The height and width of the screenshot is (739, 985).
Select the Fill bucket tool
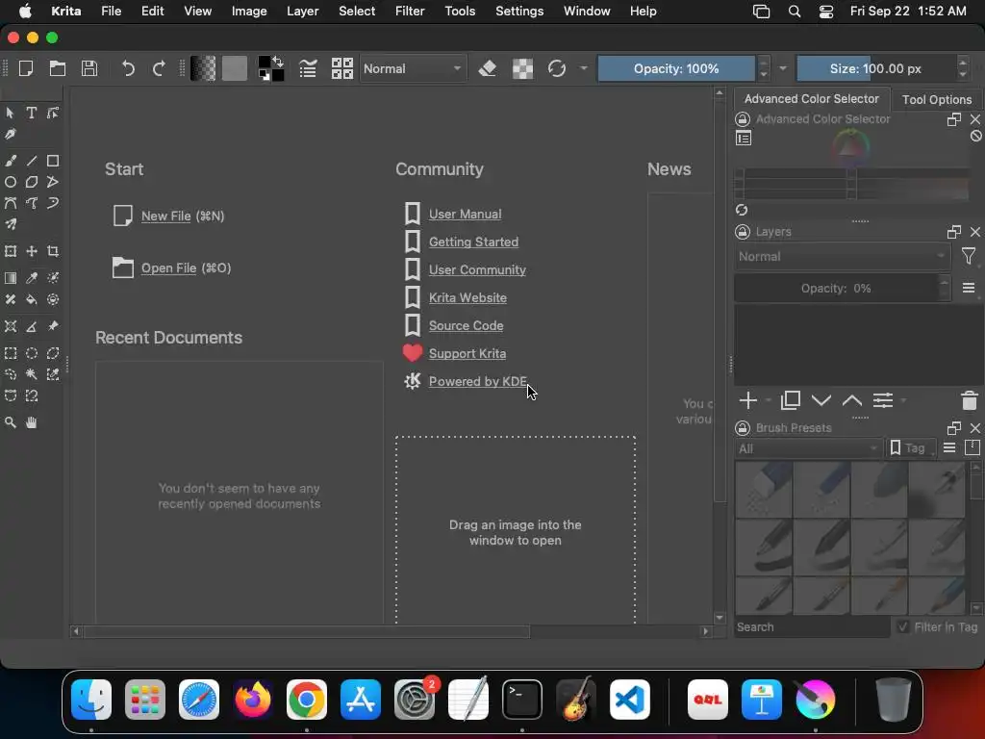(32, 300)
